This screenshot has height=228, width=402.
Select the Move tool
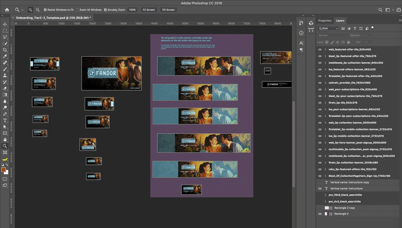tap(5, 24)
